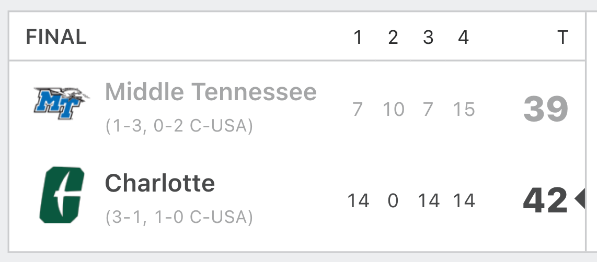This screenshot has width=597, height=262.
Task: Open the Charlotte team link
Action: pyautogui.click(x=160, y=183)
